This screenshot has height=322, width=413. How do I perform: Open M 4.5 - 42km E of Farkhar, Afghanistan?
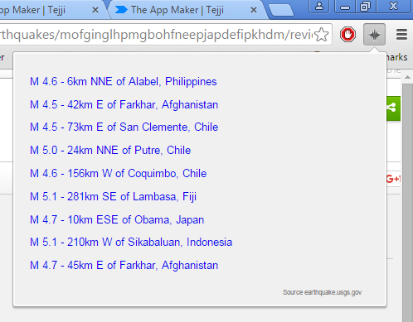point(124,105)
